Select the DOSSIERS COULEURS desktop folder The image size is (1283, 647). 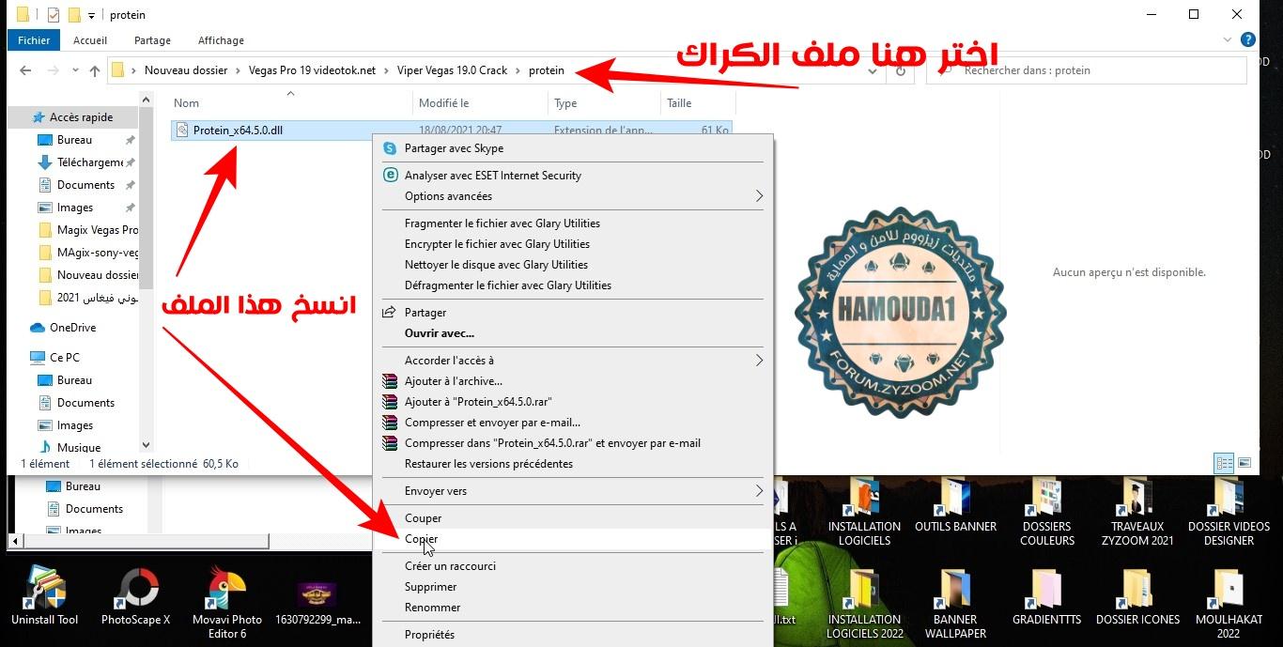1046,512
